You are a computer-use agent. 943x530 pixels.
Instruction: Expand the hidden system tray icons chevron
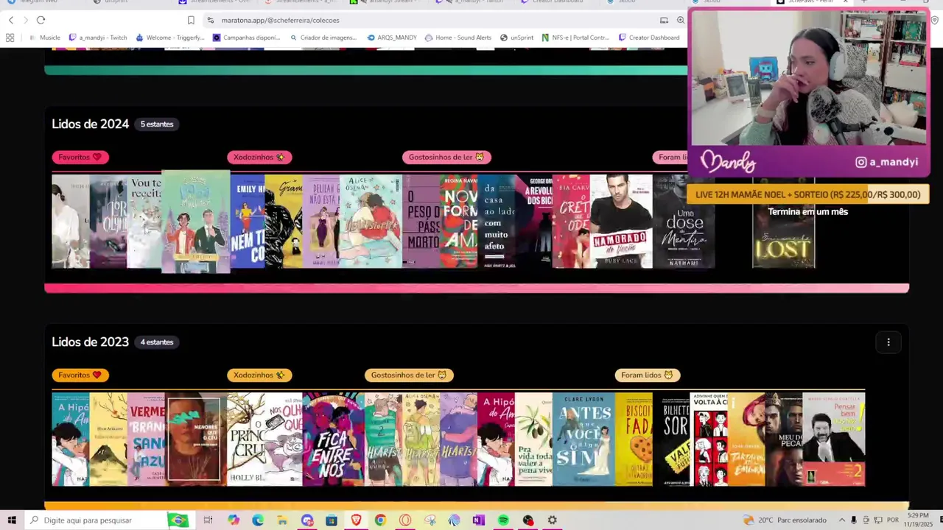843,520
